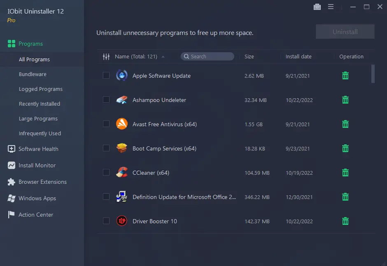The width and height of the screenshot is (387, 266).
Task: Click the Action Center flag icon
Action: click(x=12, y=215)
